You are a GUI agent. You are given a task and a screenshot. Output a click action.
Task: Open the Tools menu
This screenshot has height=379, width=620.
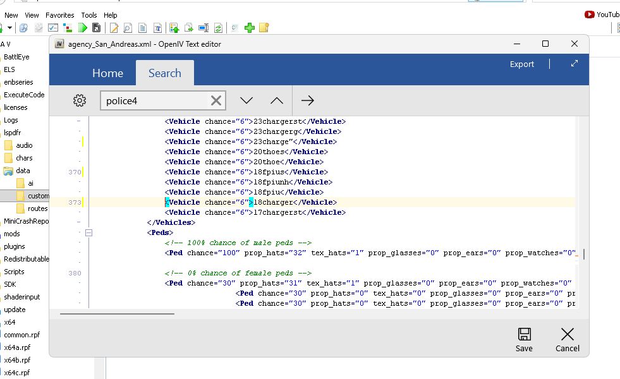pos(89,15)
